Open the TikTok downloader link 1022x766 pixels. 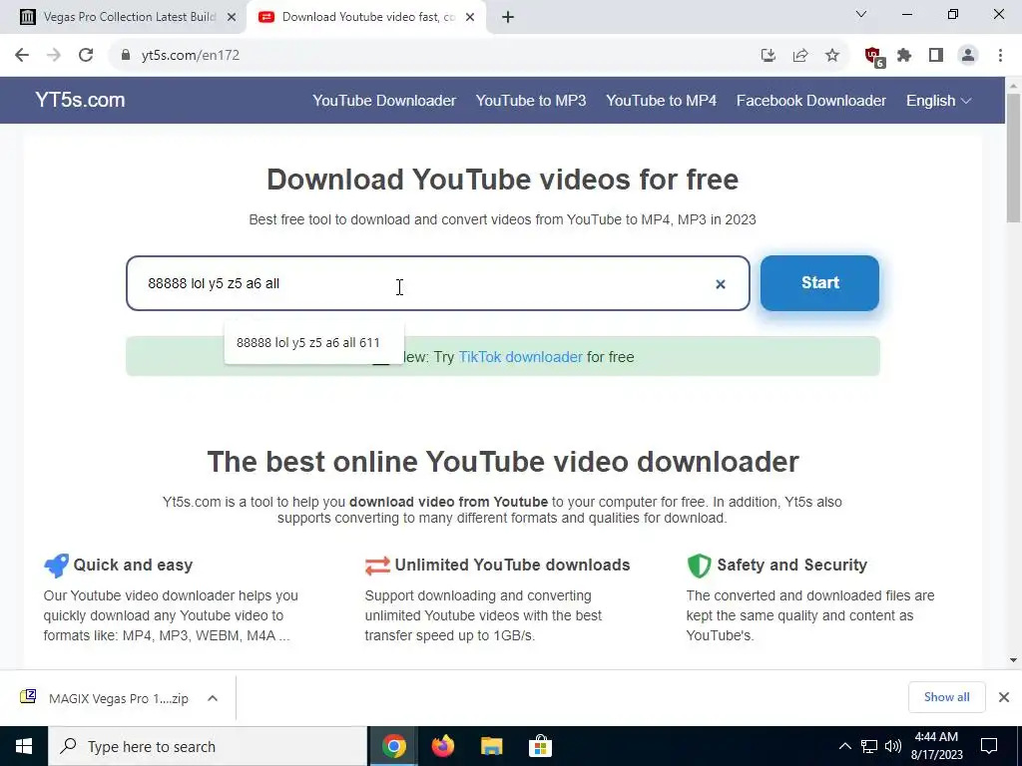pos(520,357)
